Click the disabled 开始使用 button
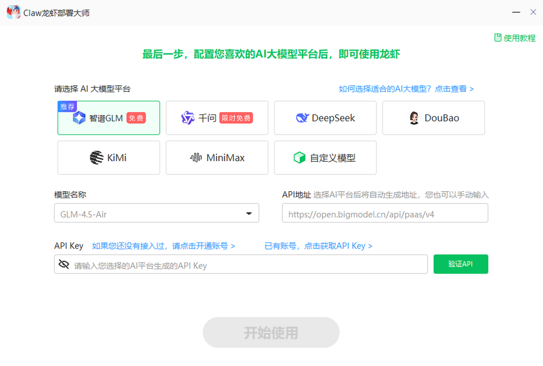The width and height of the screenshot is (543, 366). pyautogui.click(x=271, y=332)
